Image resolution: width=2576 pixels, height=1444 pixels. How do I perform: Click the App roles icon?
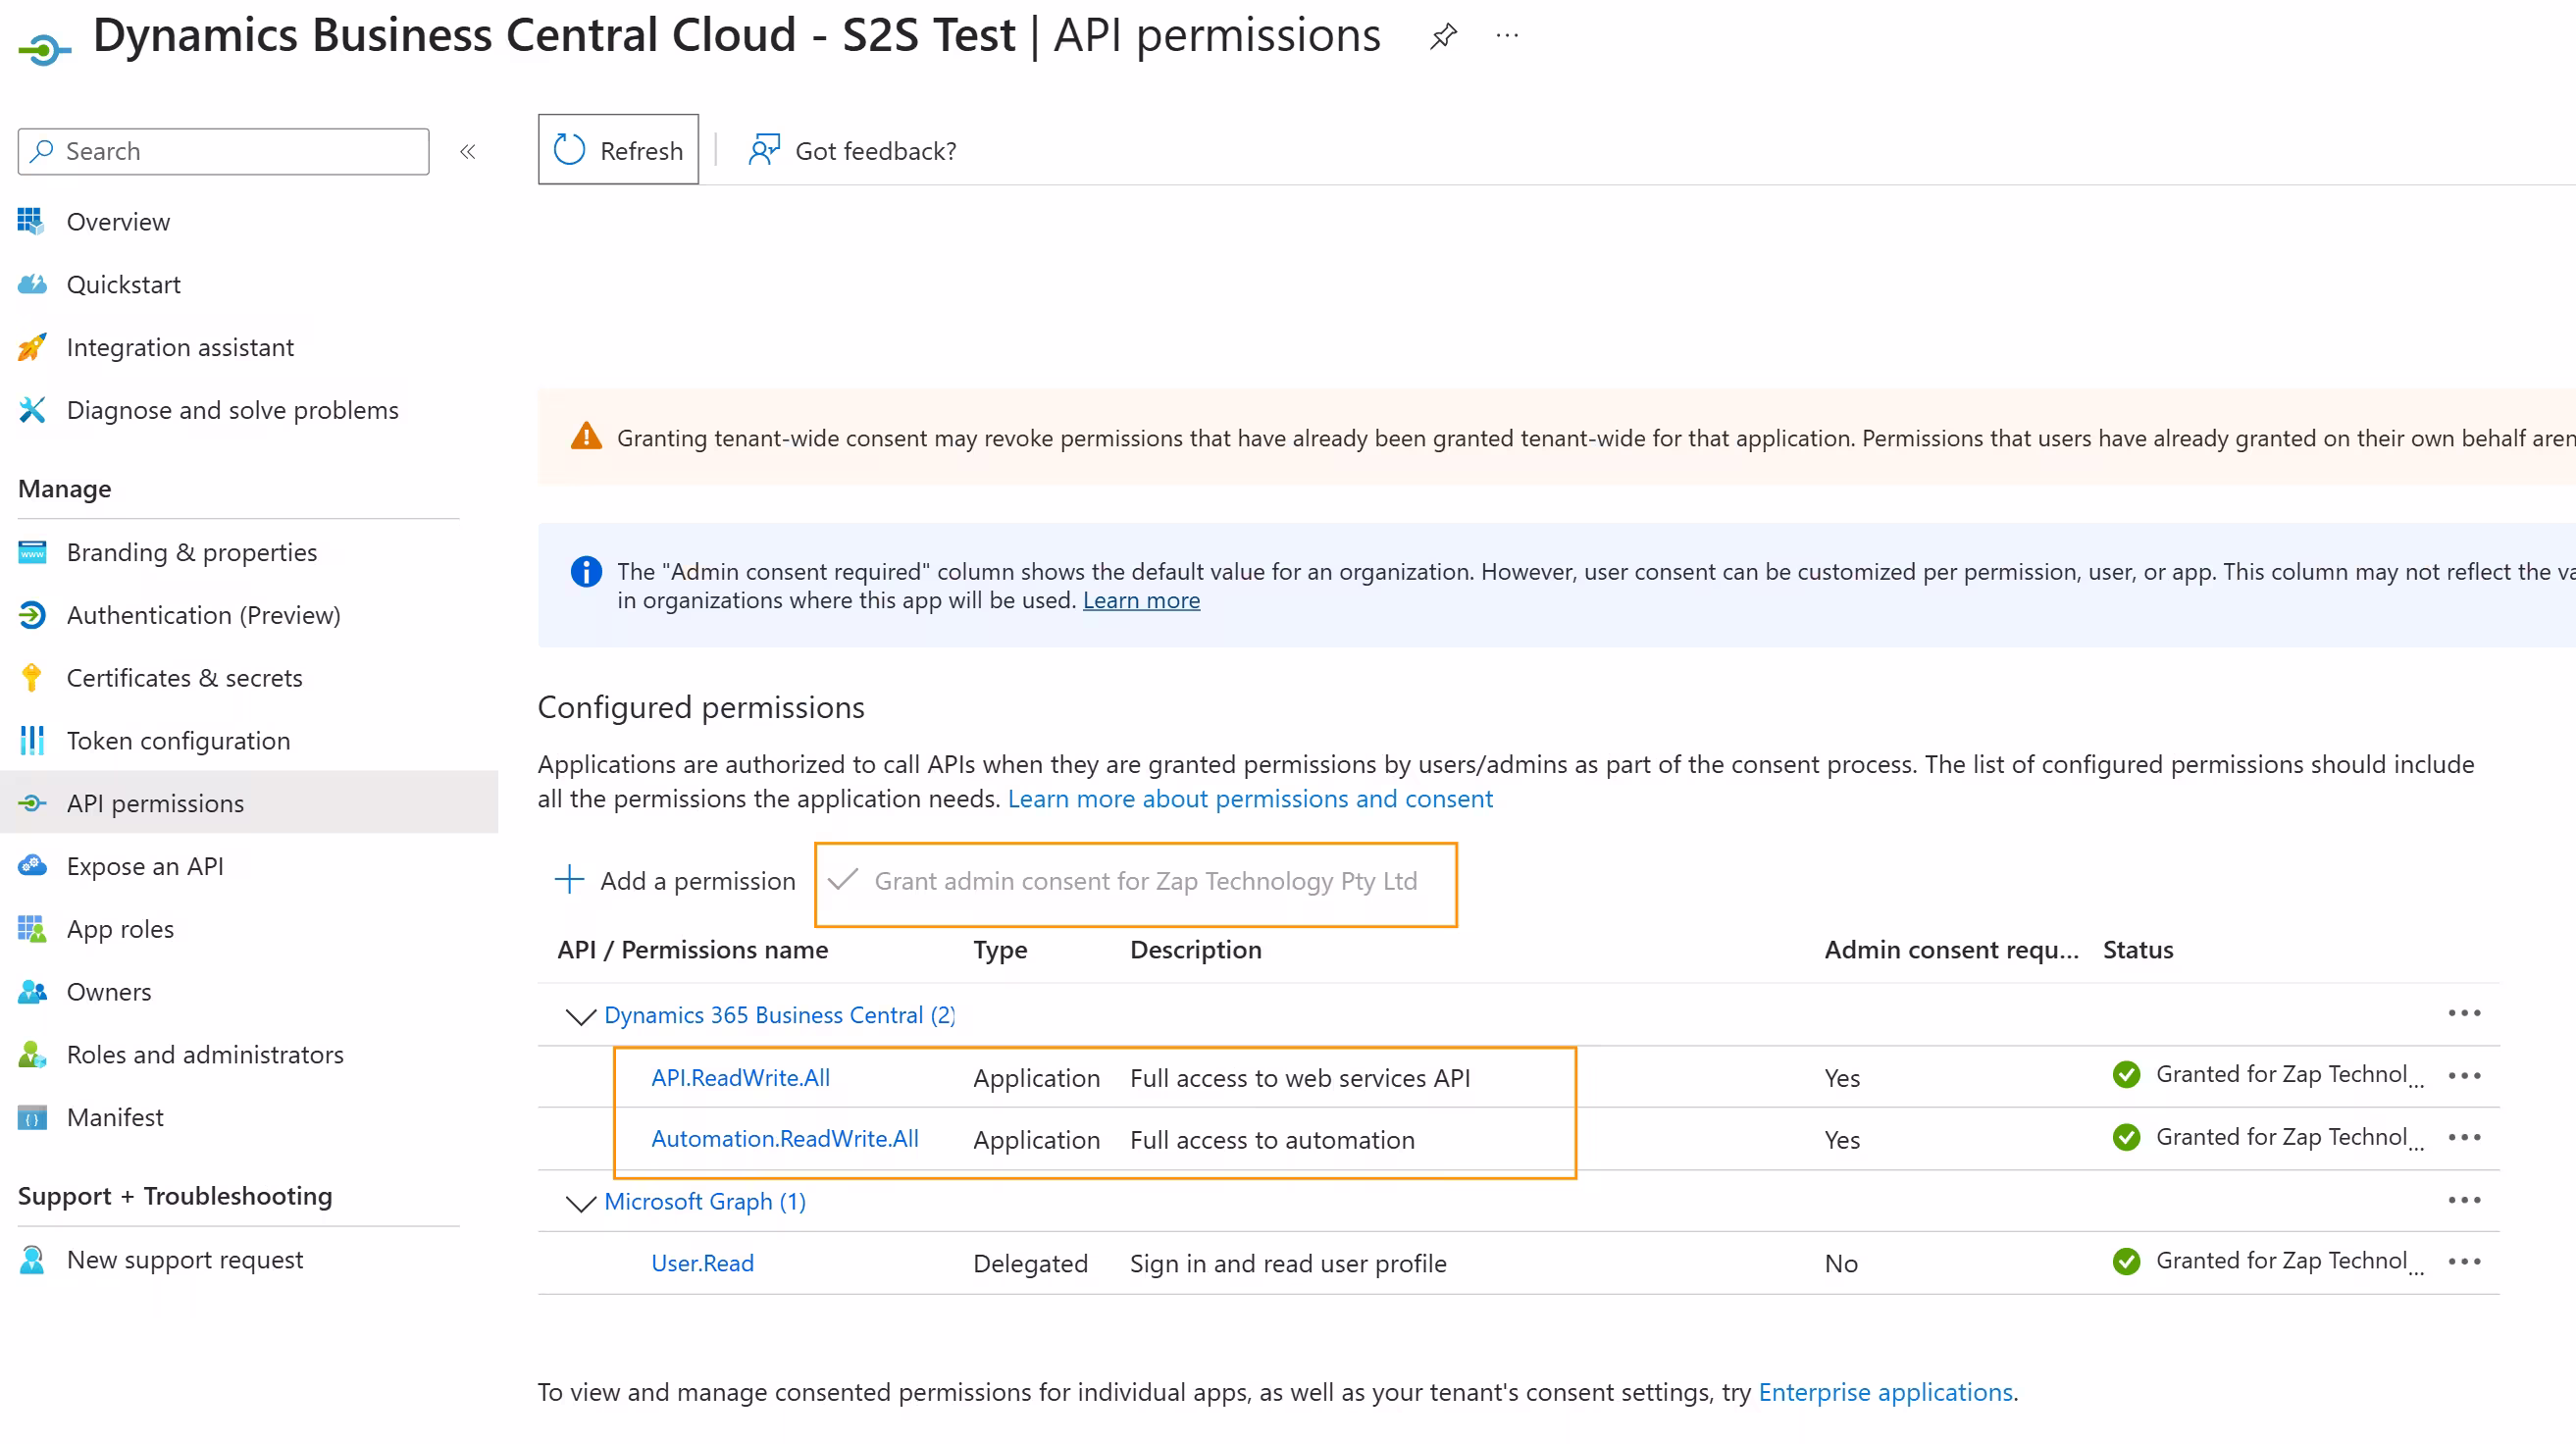pyautogui.click(x=32, y=929)
